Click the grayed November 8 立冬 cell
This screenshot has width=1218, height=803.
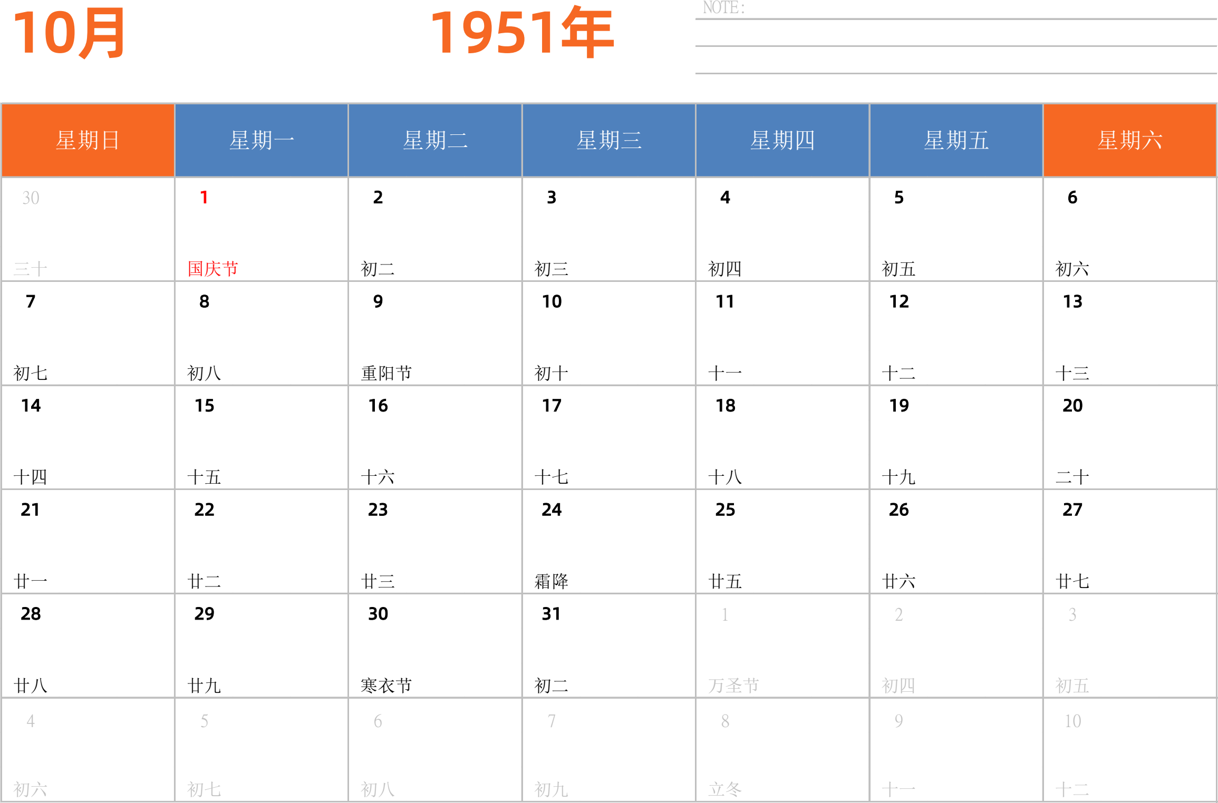[782, 750]
